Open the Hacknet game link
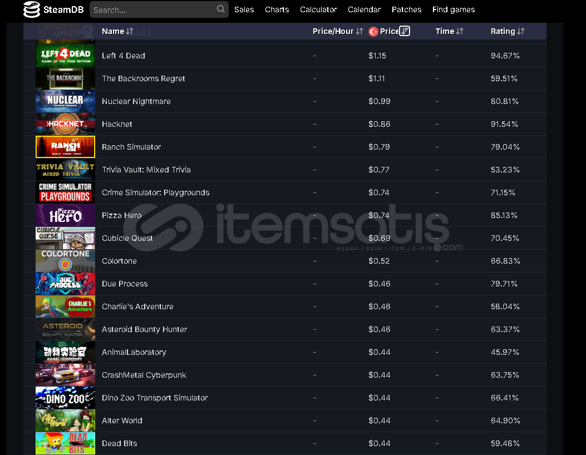Image resolution: width=586 pixels, height=455 pixels. click(117, 124)
